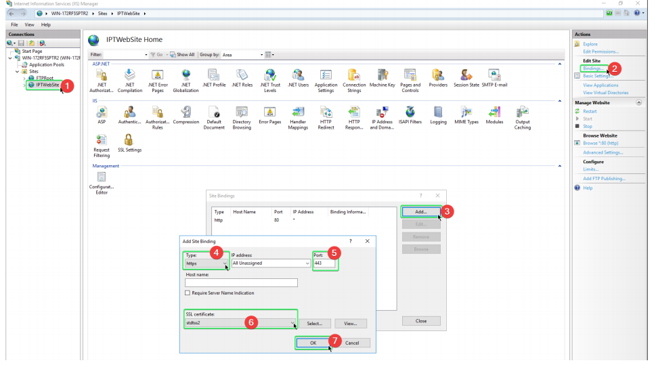654x365 pixels.
Task: Collapse the Management group section
Action: (560, 166)
